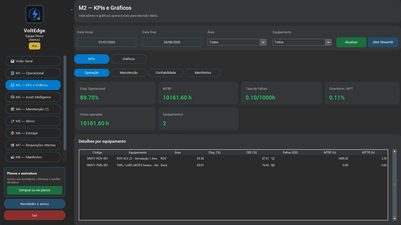Click the equipment table vertical scrollbar thumb

pyautogui.click(x=394, y=185)
